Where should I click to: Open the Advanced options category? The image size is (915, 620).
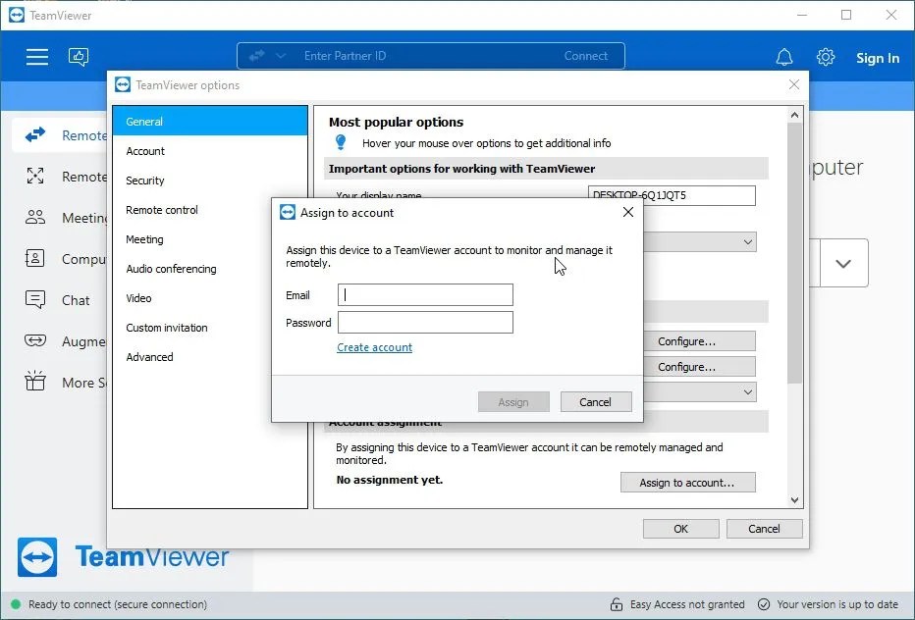[149, 357]
